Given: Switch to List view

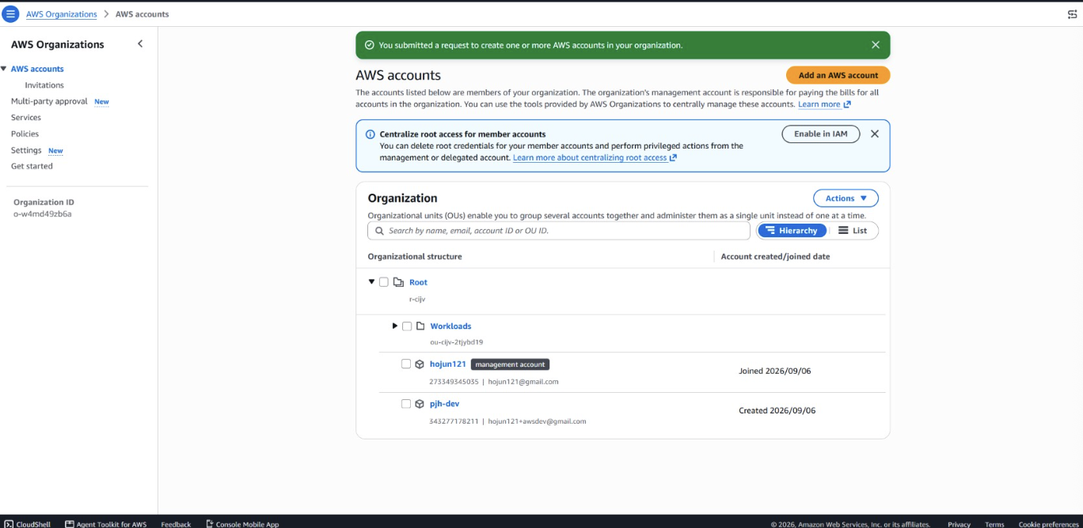Looking at the screenshot, I should pos(853,231).
